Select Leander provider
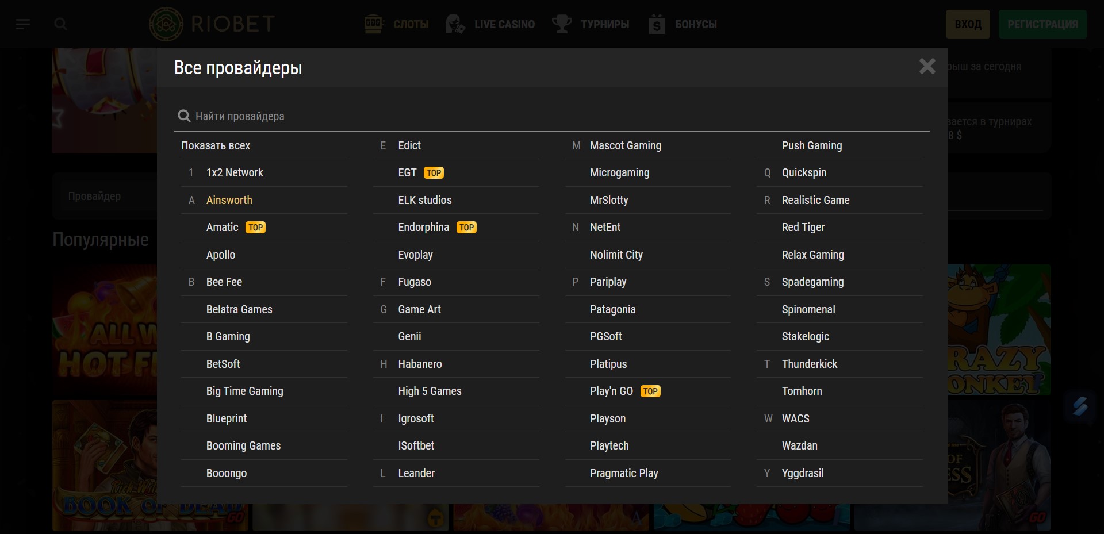Viewport: 1104px width, 534px height. pos(416,473)
